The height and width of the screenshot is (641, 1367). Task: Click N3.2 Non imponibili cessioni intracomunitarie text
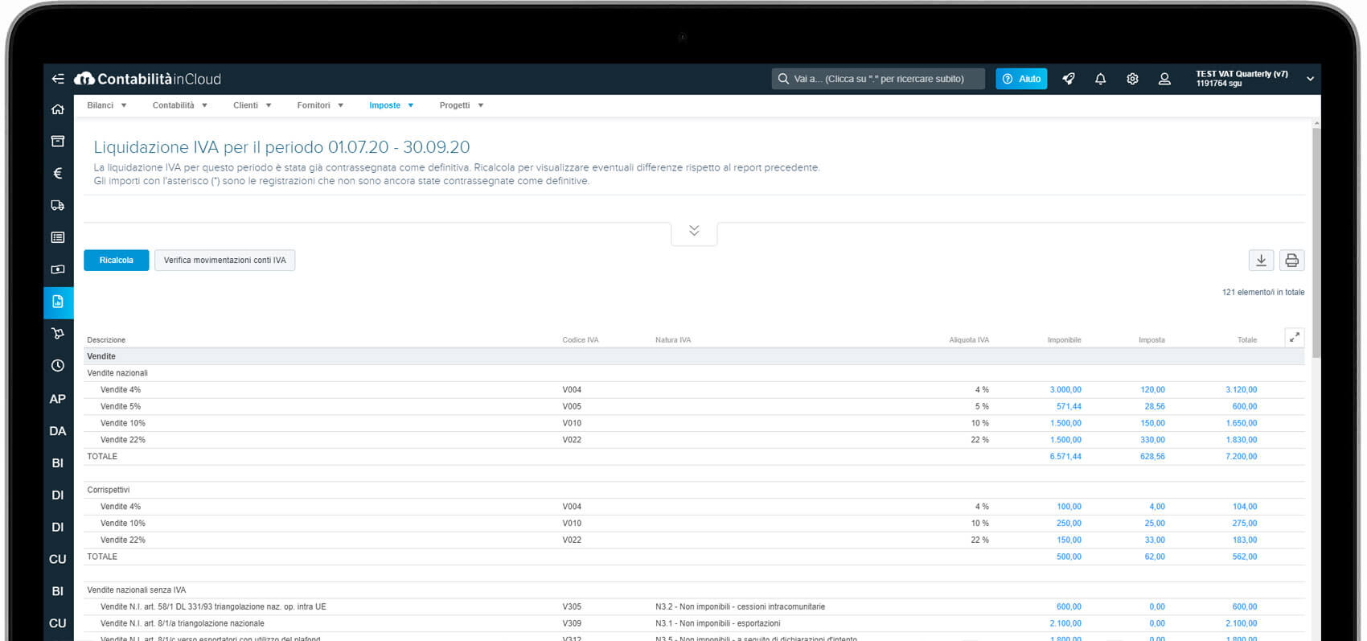point(740,607)
